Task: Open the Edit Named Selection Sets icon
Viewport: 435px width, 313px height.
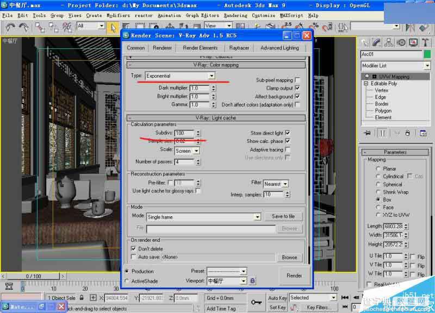Action: [x=343, y=27]
